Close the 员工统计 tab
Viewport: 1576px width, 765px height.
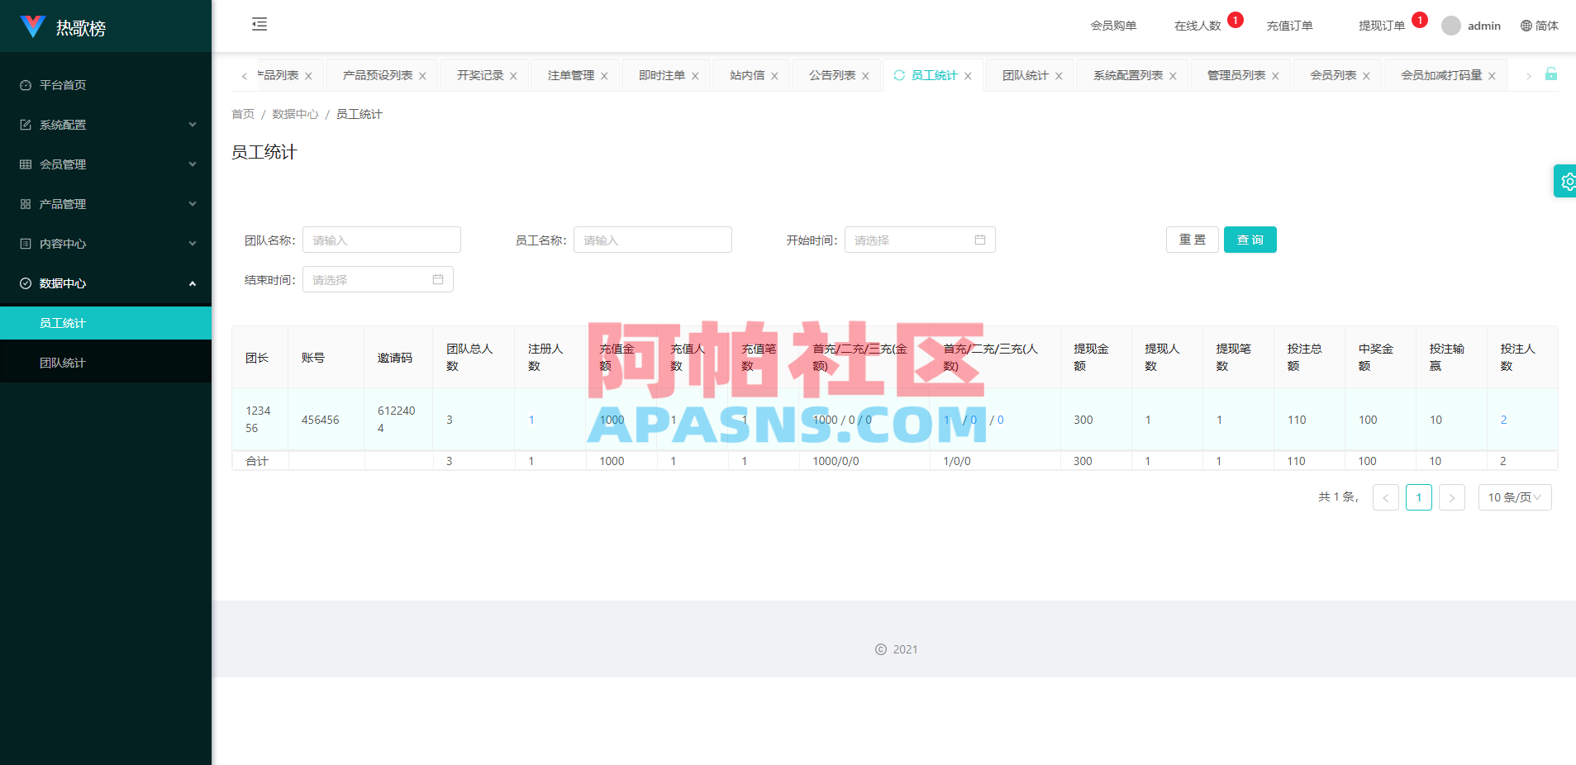pyautogui.click(x=968, y=76)
